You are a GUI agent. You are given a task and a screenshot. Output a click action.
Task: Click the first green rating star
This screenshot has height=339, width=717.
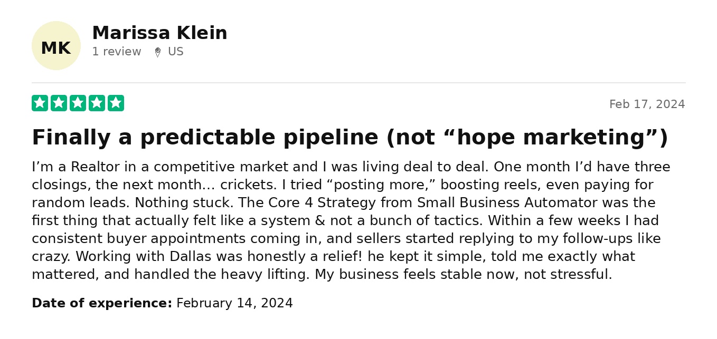tap(40, 103)
